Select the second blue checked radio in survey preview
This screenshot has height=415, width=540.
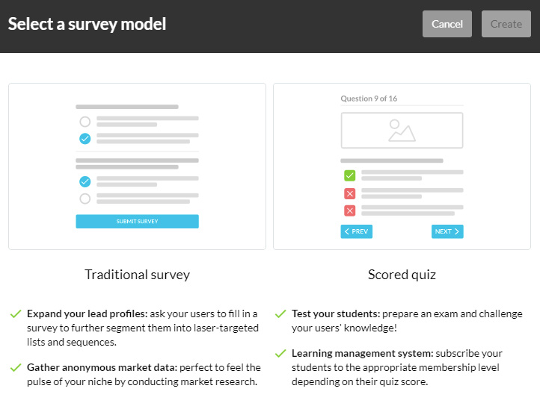85,181
